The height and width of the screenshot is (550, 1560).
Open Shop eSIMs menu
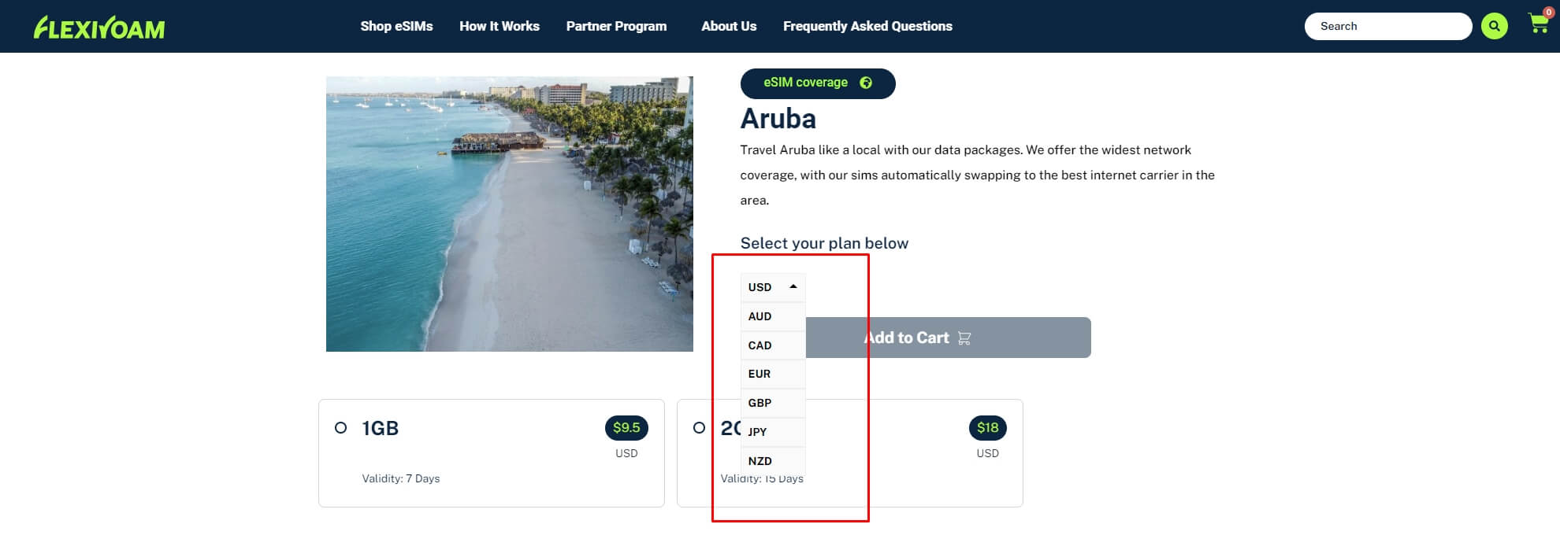tap(396, 26)
